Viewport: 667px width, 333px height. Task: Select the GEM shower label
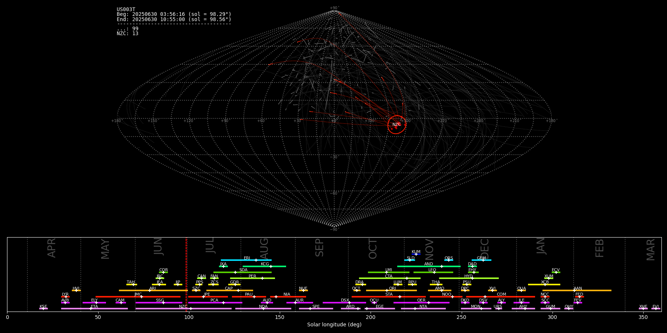[481, 258]
